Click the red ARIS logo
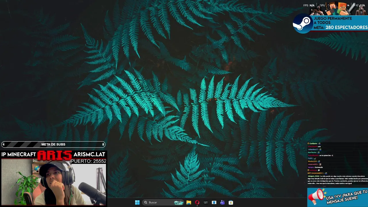368x207 pixels. point(54,155)
